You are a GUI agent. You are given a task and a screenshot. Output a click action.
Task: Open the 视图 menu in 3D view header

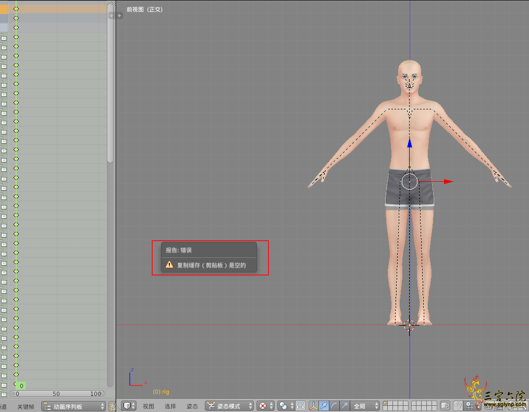[149, 406]
